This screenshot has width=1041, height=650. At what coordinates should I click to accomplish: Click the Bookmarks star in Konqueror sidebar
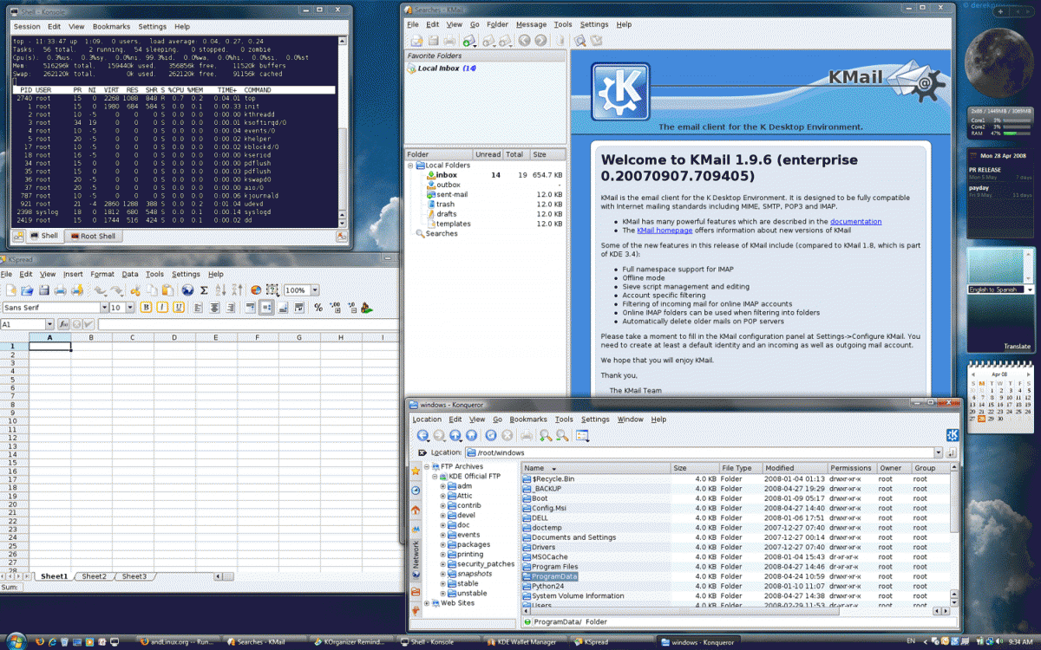click(x=416, y=471)
